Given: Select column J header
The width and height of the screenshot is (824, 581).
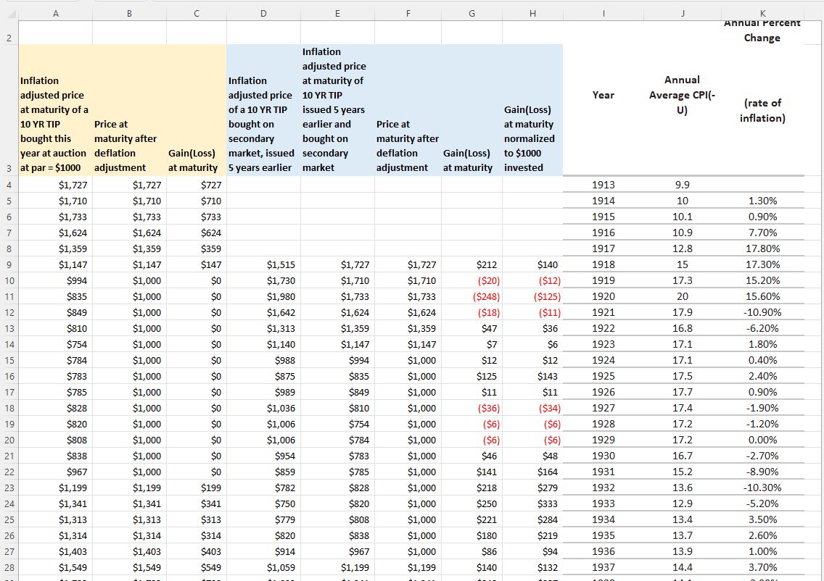Looking at the screenshot, I should pos(682,14).
